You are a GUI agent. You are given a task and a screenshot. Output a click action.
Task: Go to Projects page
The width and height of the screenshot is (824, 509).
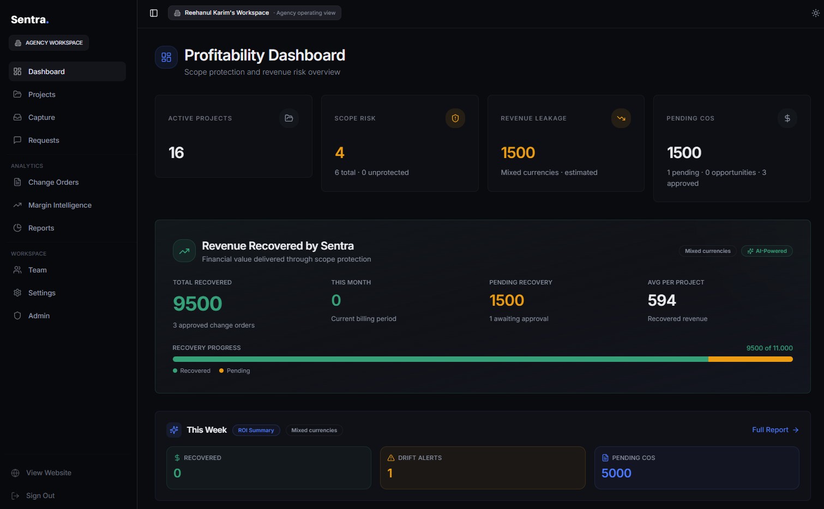67,94
